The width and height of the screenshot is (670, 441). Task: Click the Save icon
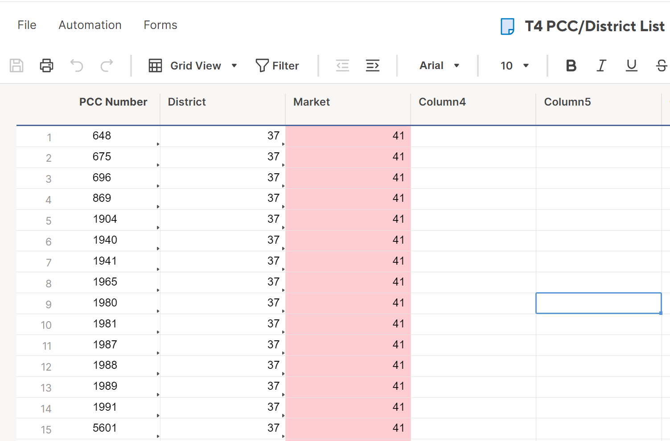coord(16,65)
